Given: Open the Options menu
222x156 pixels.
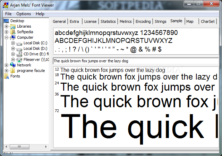Looking at the screenshot, I should (24, 14).
